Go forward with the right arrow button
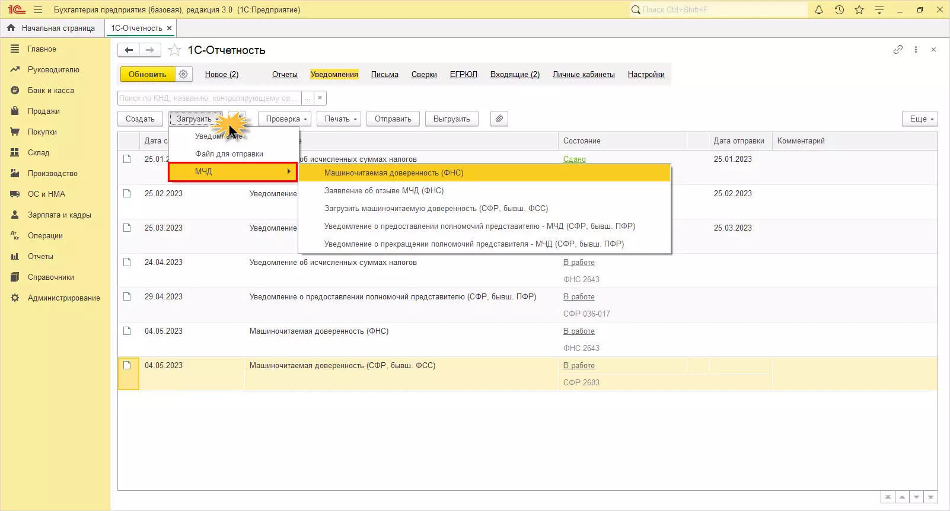The image size is (950, 511). [150, 50]
